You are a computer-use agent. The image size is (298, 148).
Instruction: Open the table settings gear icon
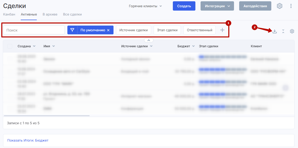coord(292,31)
